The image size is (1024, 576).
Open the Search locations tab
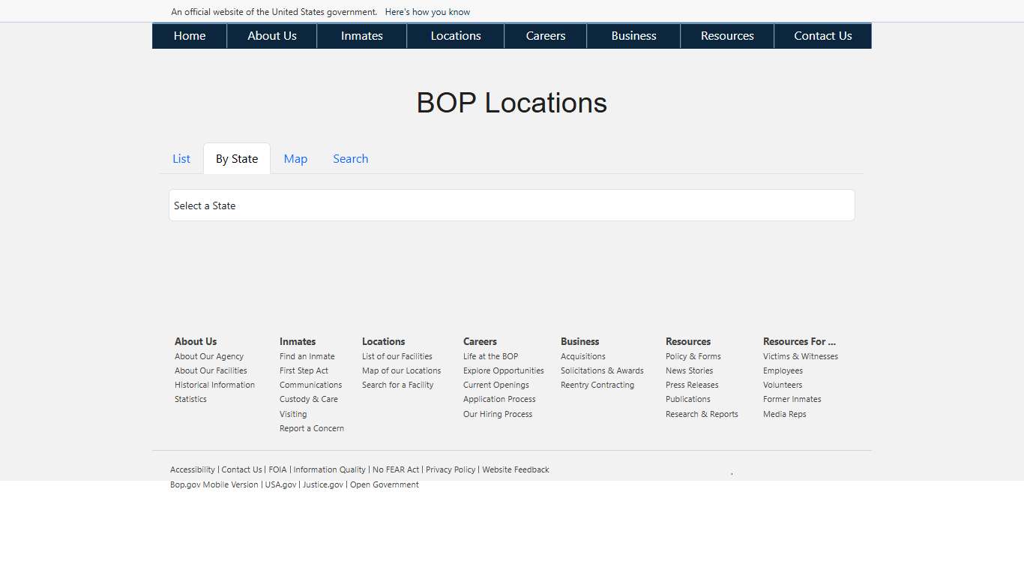350,158
